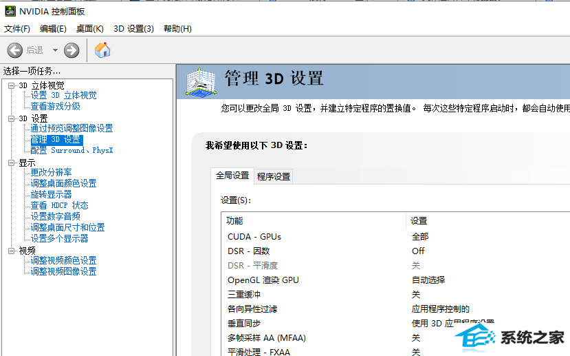Click the 显示 category label
This screenshot has width=570, height=356.
[28, 163]
